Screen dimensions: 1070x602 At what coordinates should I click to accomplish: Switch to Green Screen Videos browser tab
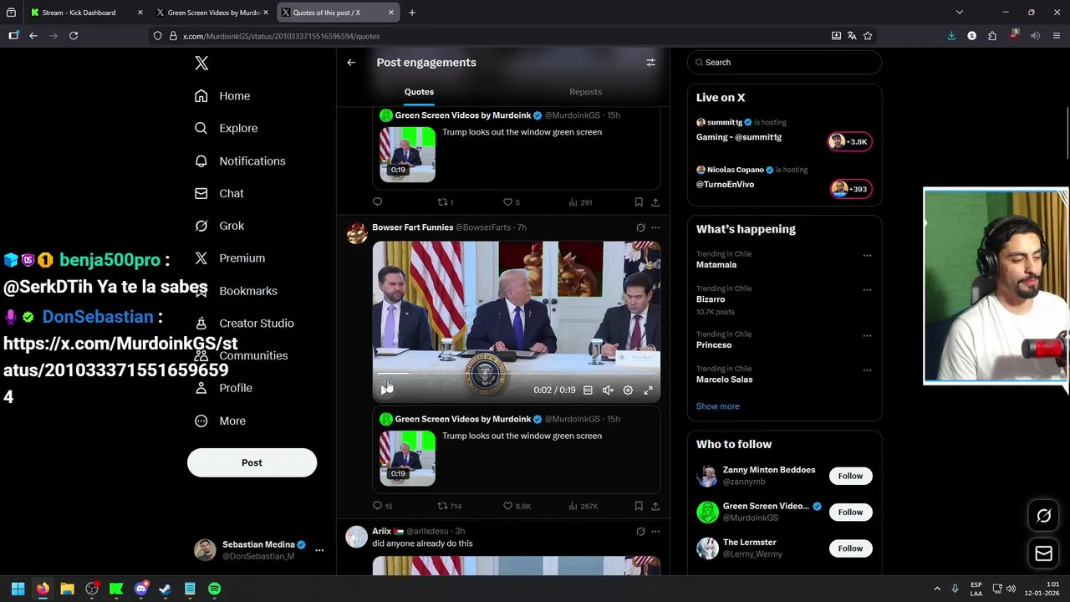(x=213, y=13)
